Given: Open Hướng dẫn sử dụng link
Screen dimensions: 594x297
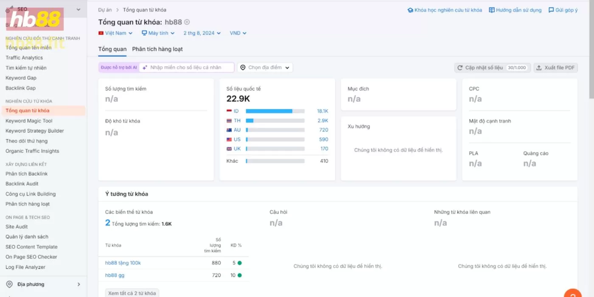Looking at the screenshot, I should tap(515, 10).
